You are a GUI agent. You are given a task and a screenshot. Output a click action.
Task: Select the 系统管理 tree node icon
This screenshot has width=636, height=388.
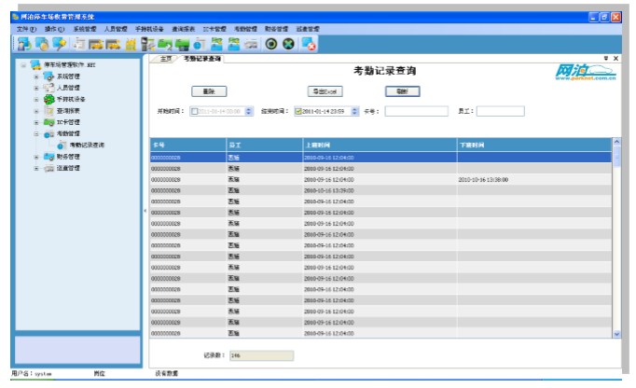click(x=48, y=76)
